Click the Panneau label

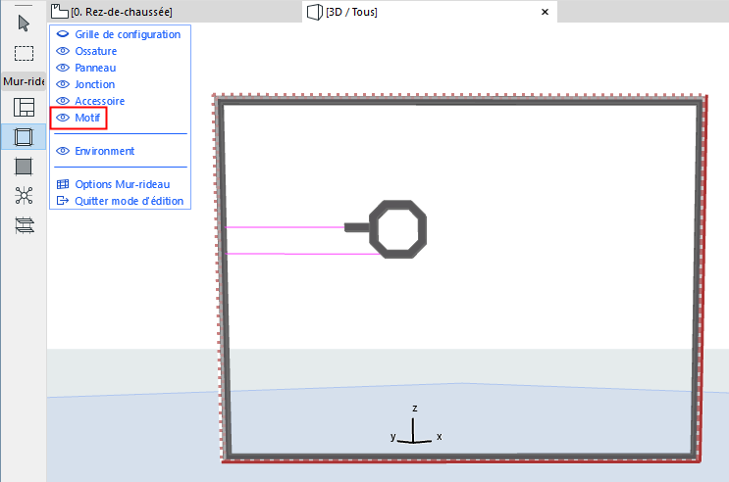(x=95, y=68)
